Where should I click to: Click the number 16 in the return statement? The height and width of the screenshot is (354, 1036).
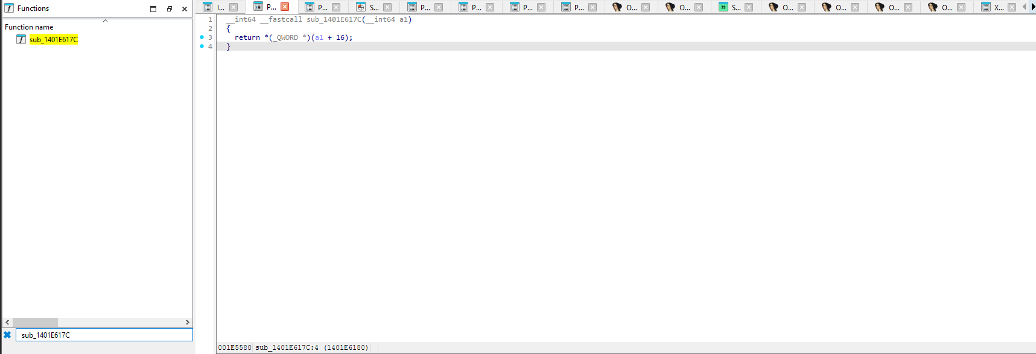click(340, 37)
